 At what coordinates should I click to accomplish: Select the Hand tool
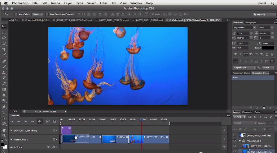click(4, 130)
